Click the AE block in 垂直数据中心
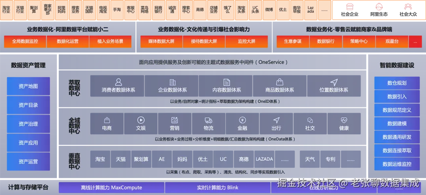Screen dimensions: 426x195 point(162,159)
